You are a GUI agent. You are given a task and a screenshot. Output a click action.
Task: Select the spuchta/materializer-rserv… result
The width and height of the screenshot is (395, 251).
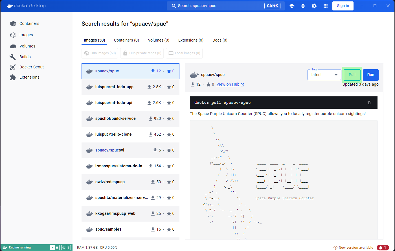[130, 198]
